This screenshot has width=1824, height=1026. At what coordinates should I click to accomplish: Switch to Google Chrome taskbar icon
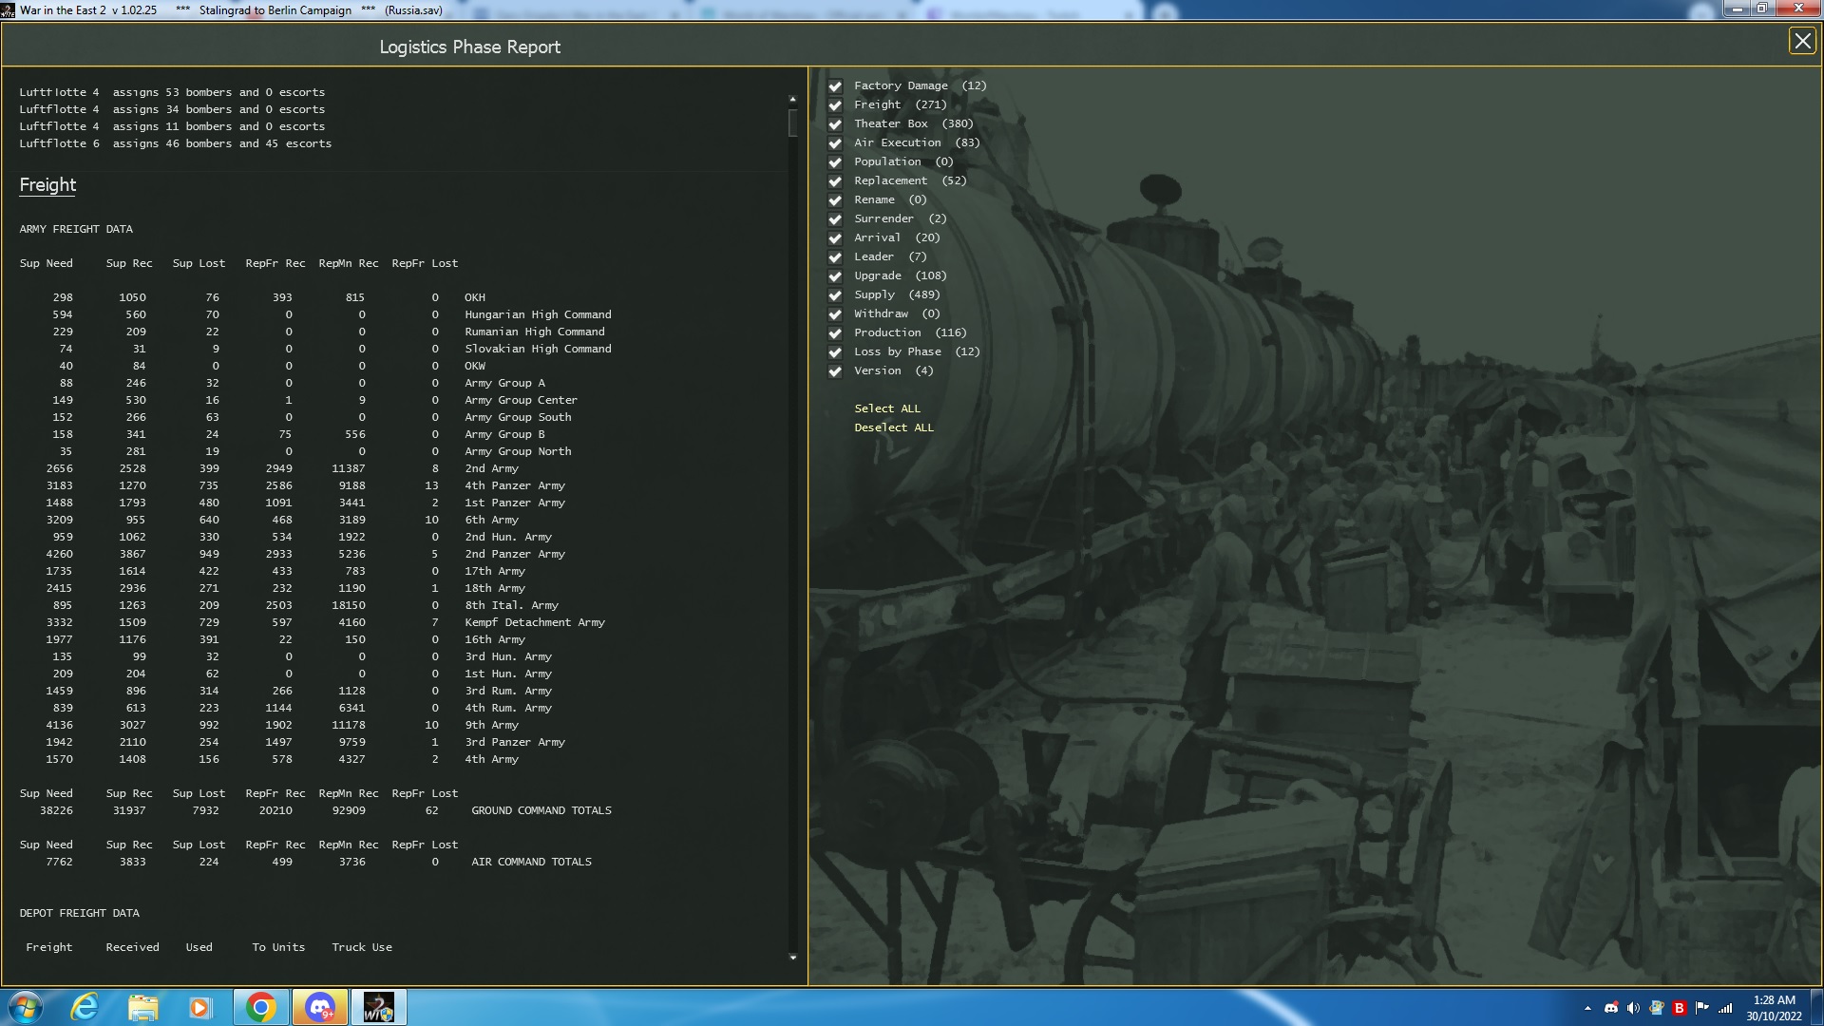[260, 1007]
